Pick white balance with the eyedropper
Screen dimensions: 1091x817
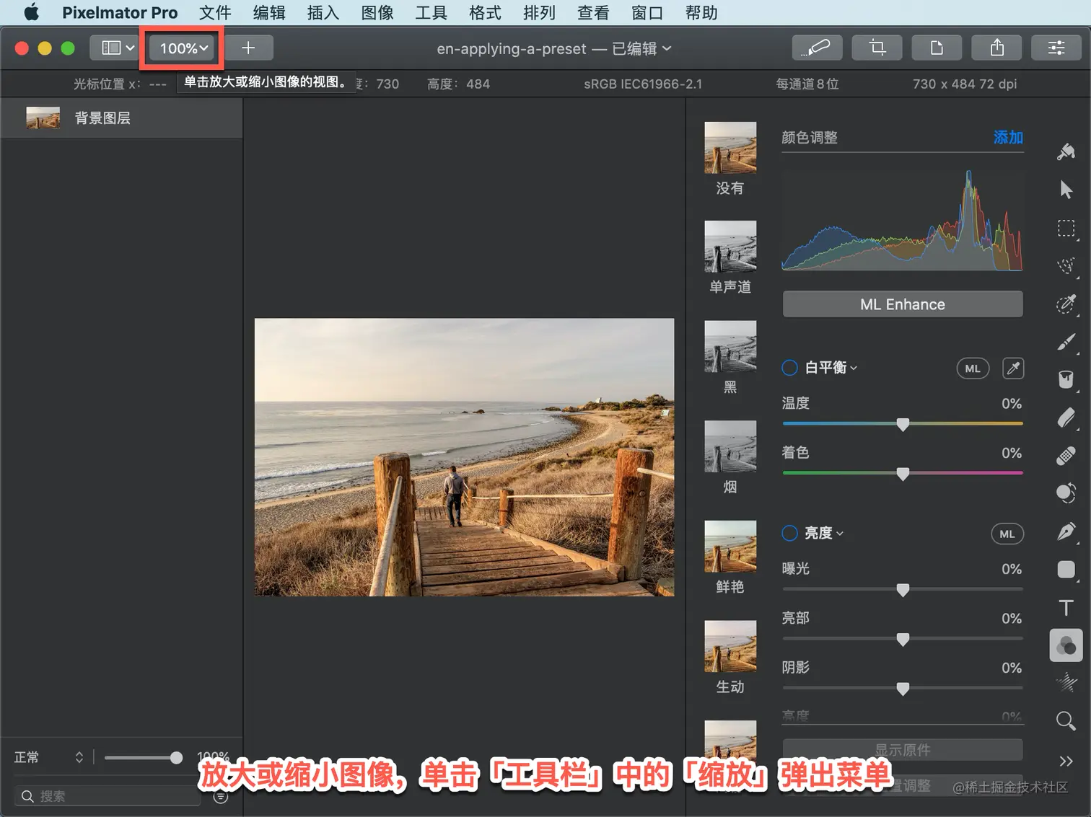[1013, 368]
